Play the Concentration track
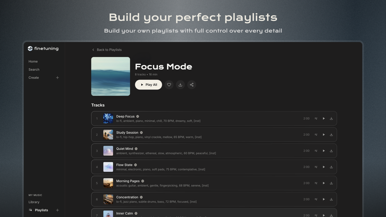Viewport: 386px width, 217px height. pyautogui.click(x=324, y=199)
